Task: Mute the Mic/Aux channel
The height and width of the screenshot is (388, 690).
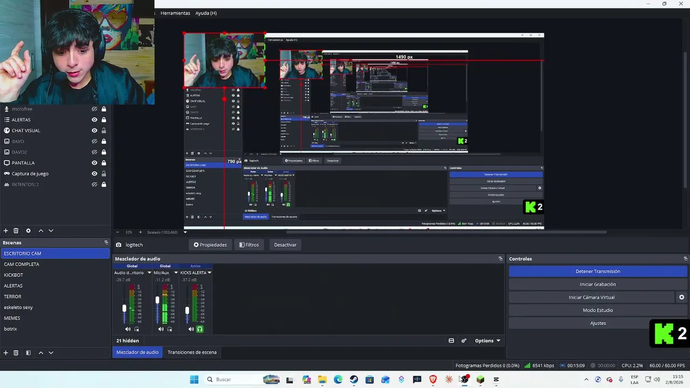Action: (x=161, y=329)
